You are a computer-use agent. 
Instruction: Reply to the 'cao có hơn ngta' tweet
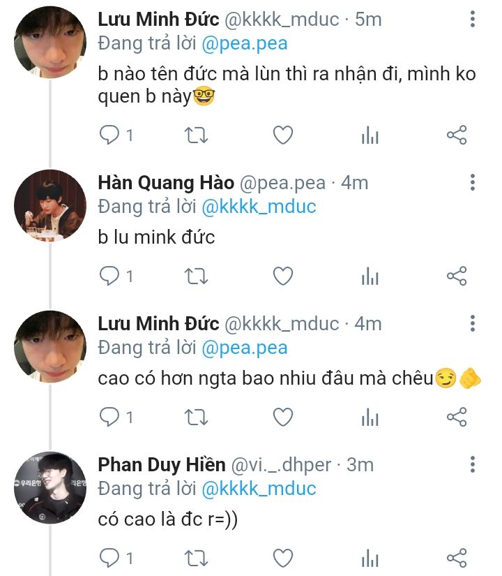pos(110,418)
